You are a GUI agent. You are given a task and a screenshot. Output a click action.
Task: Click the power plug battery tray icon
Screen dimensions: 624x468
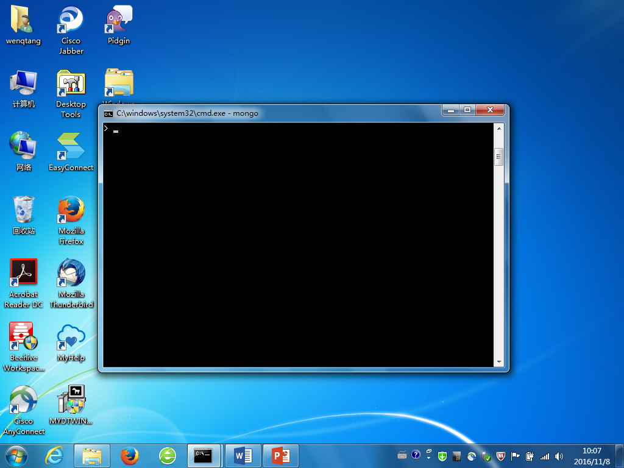[530, 456]
